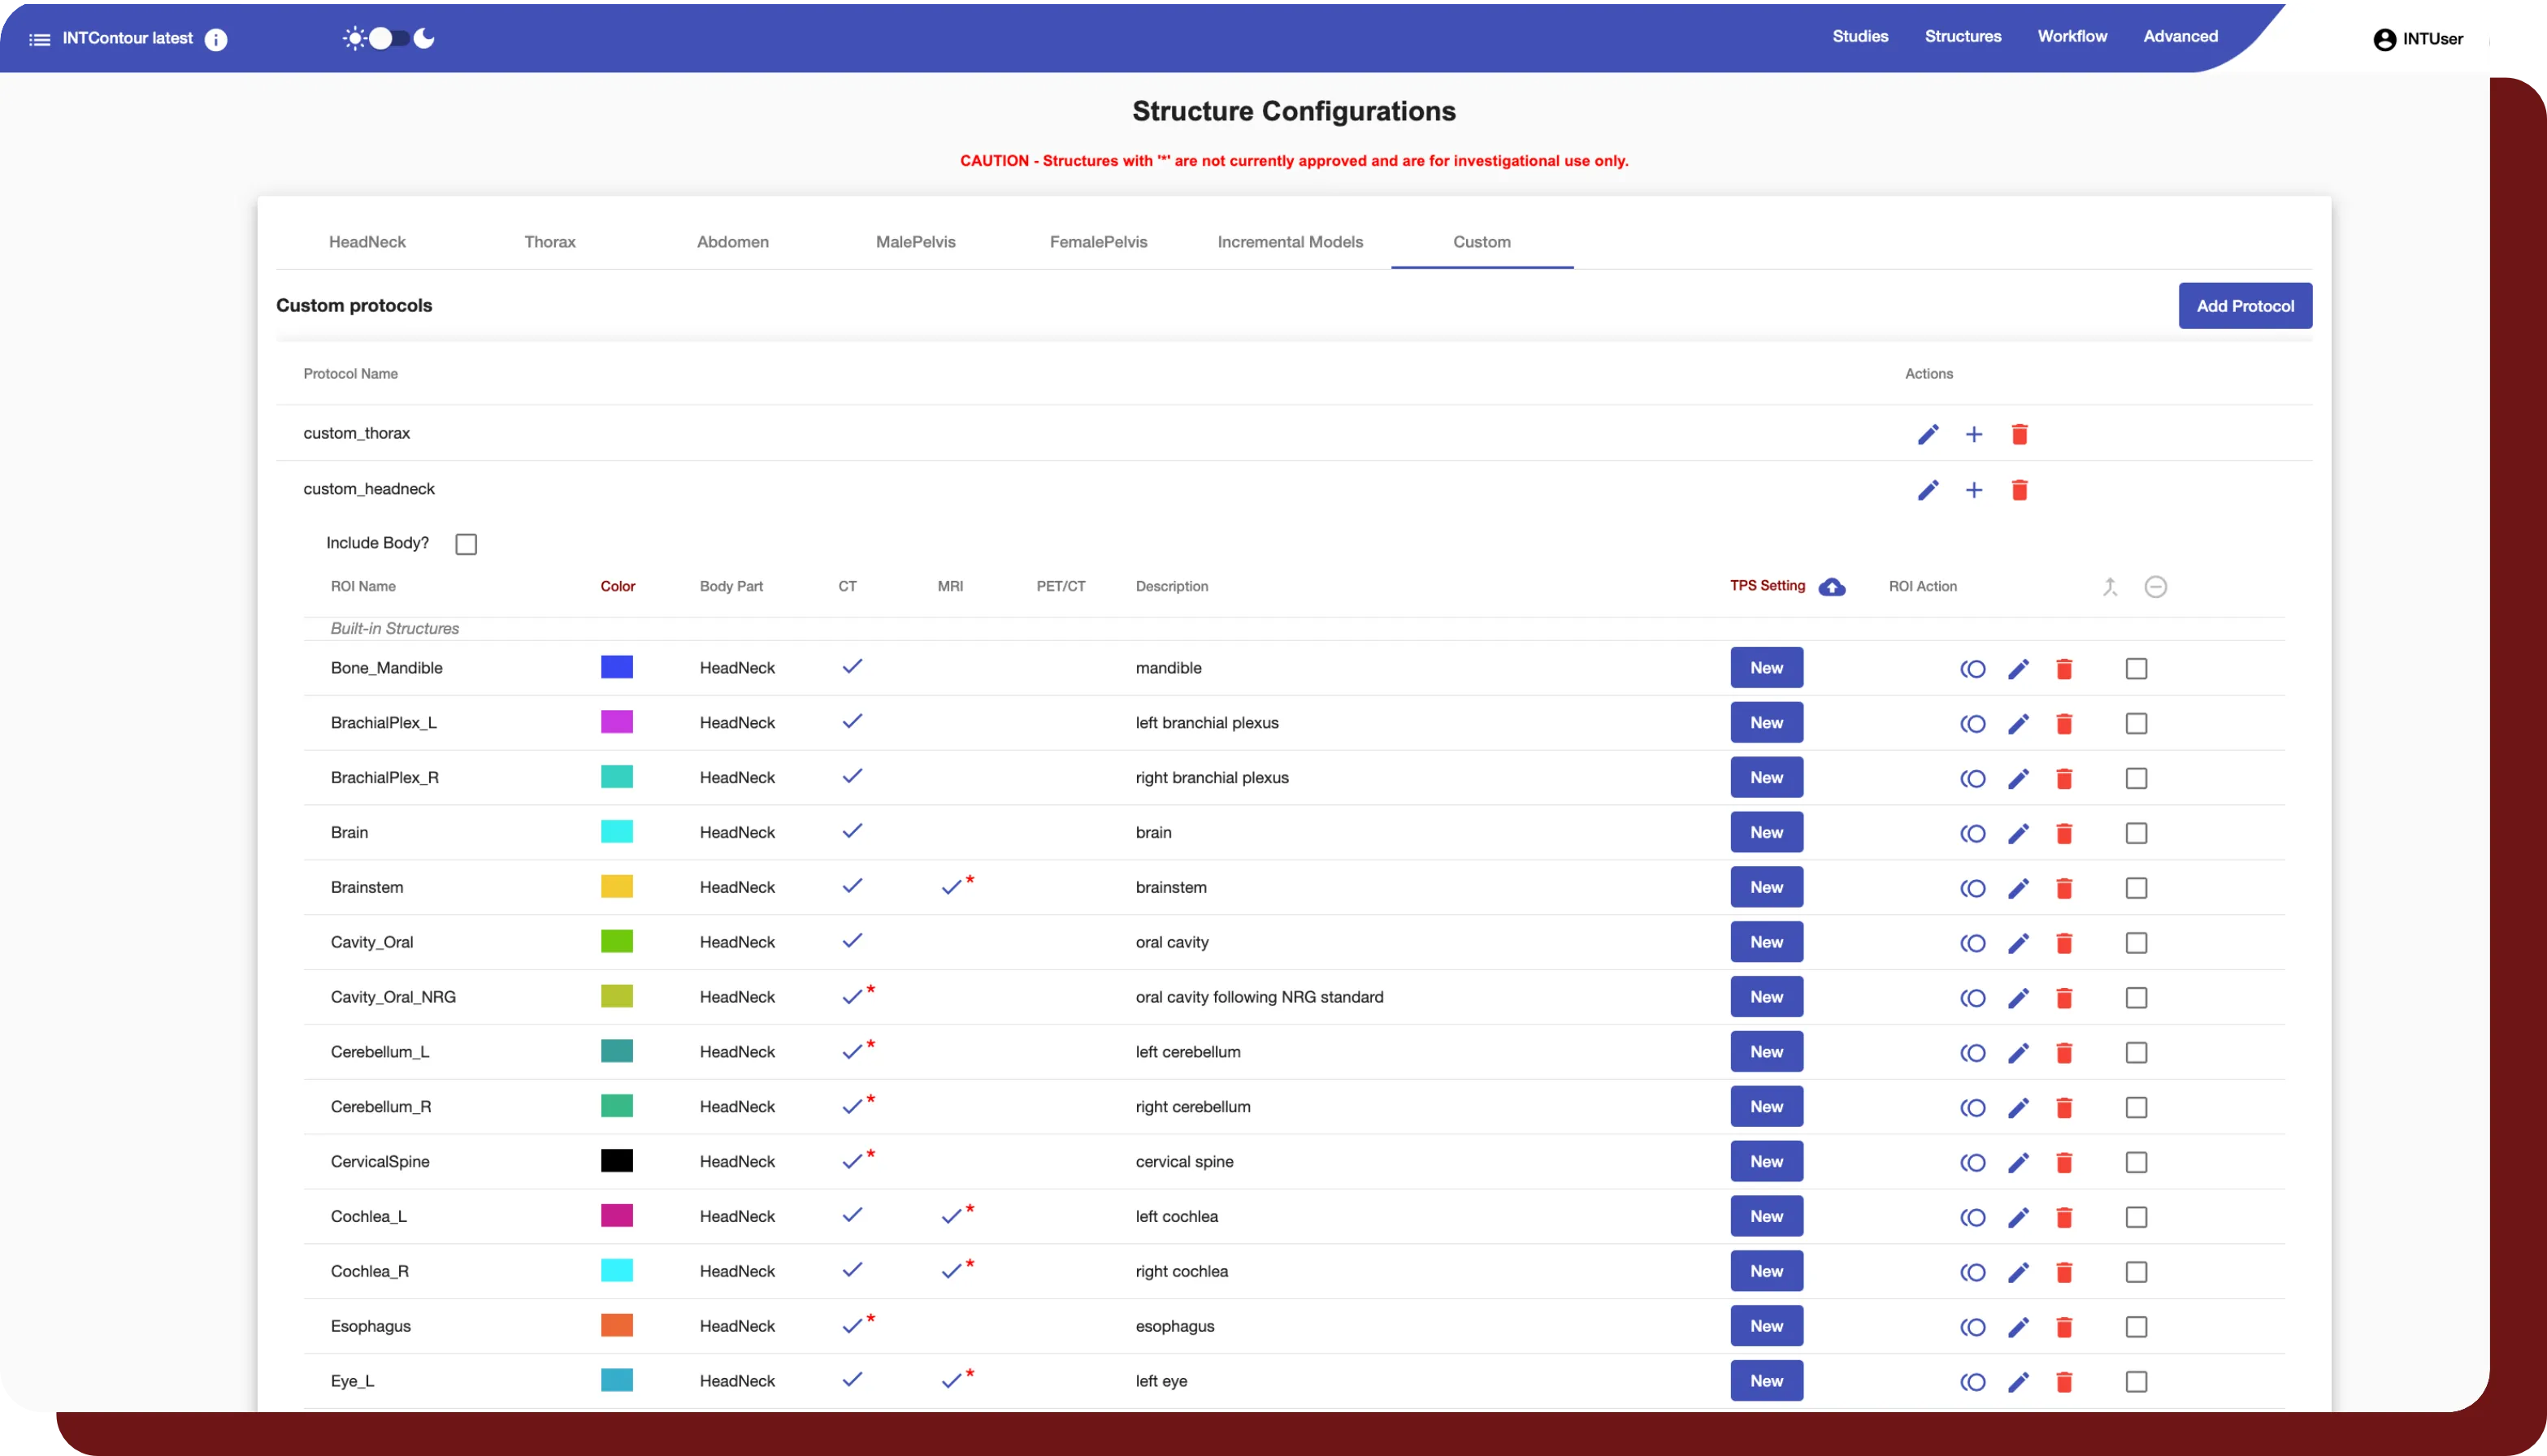
Task: Check the Include Body checkbox
Action: tap(466, 544)
